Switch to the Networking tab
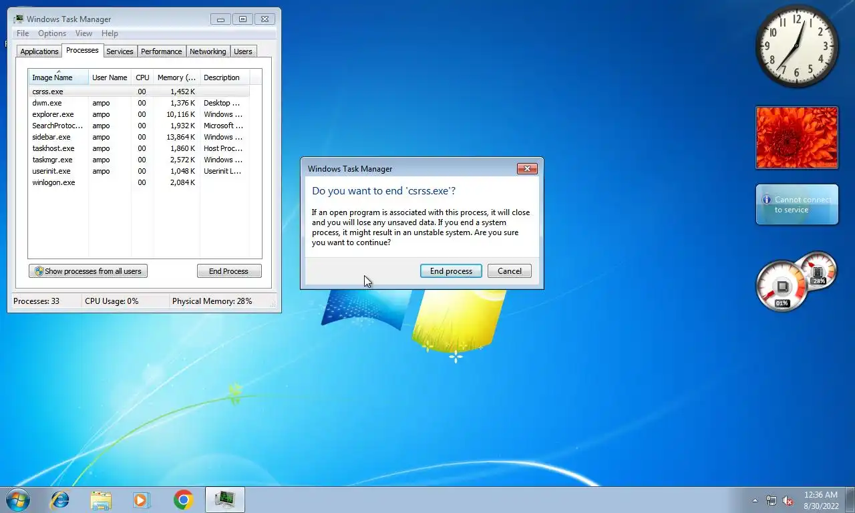Screen dimensions: 855x513 [208, 51]
